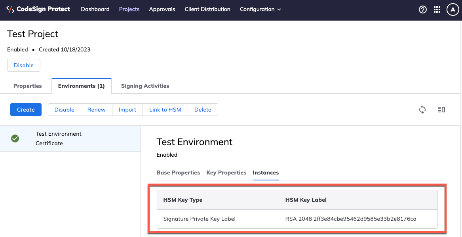The width and height of the screenshot is (462, 237).
Task: Click the user account avatar icon
Action: coord(452,10)
